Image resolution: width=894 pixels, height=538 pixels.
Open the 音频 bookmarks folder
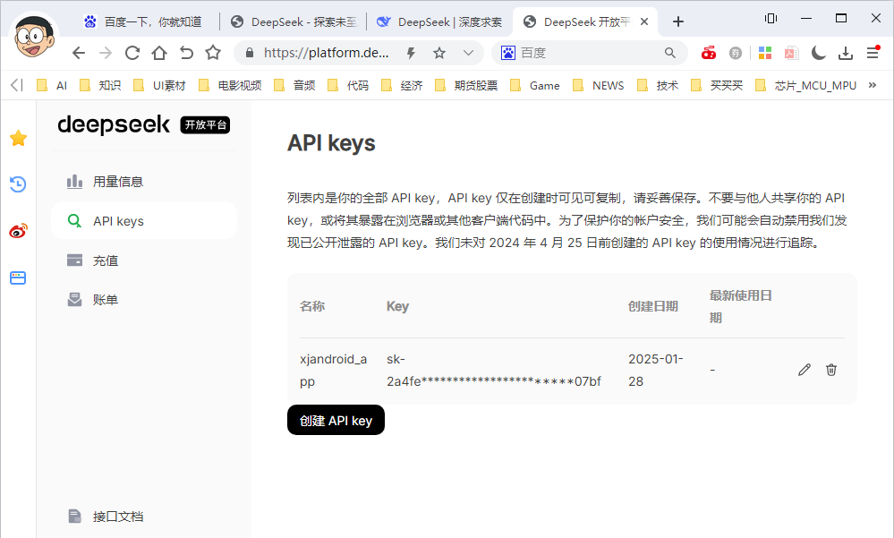pos(294,86)
